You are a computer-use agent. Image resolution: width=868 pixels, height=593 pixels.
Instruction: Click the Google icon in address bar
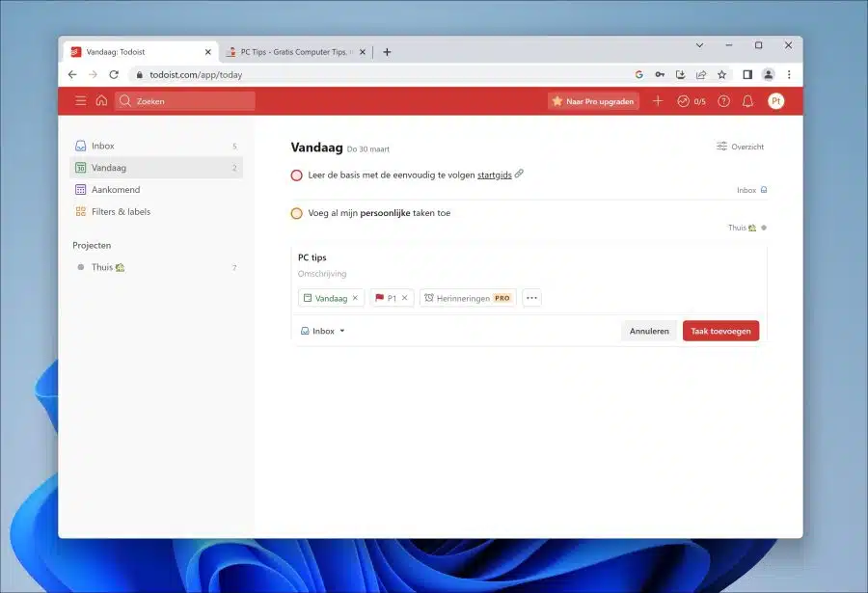coord(638,75)
